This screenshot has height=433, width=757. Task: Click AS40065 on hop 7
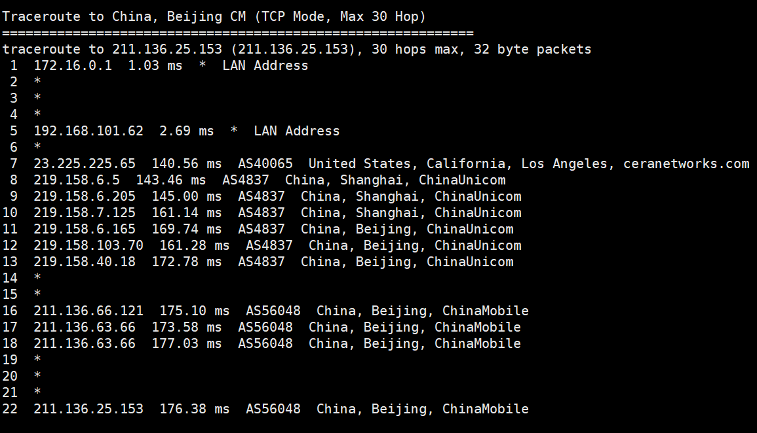click(x=265, y=164)
